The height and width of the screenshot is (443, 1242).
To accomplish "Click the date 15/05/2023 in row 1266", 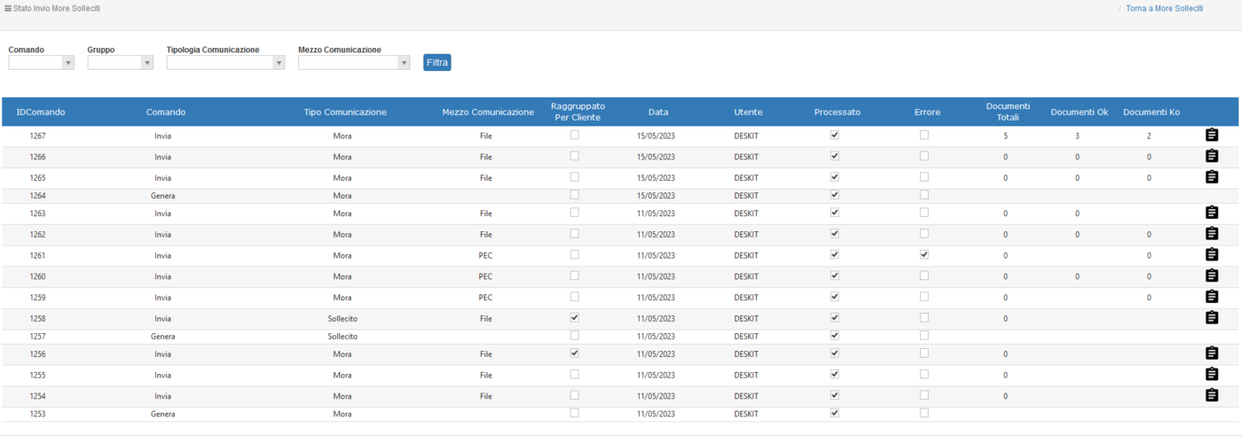I will pyautogui.click(x=656, y=158).
